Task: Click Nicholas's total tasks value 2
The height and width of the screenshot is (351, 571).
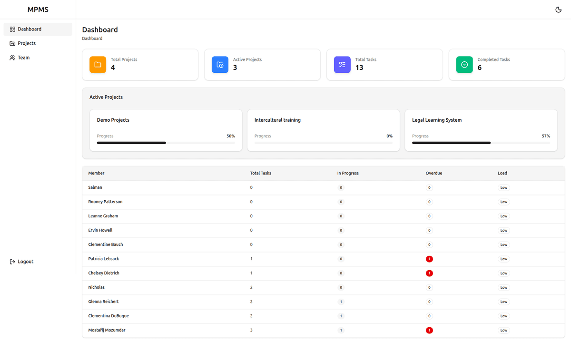Action: [251, 287]
